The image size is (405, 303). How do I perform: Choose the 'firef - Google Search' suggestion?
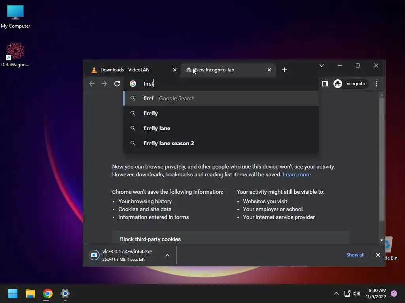point(221,98)
